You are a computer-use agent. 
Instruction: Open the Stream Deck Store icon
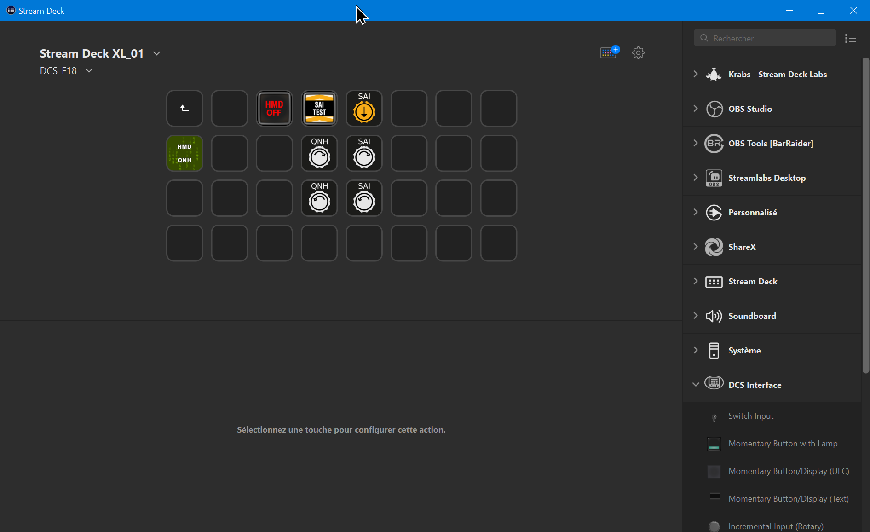click(610, 52)
